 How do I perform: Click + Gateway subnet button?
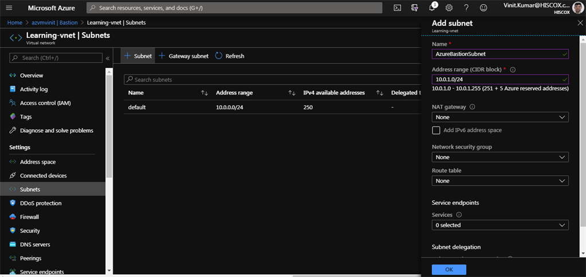183,56
